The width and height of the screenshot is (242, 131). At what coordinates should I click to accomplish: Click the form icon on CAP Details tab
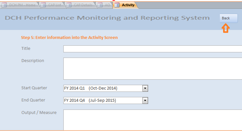[x=69, y=5]
